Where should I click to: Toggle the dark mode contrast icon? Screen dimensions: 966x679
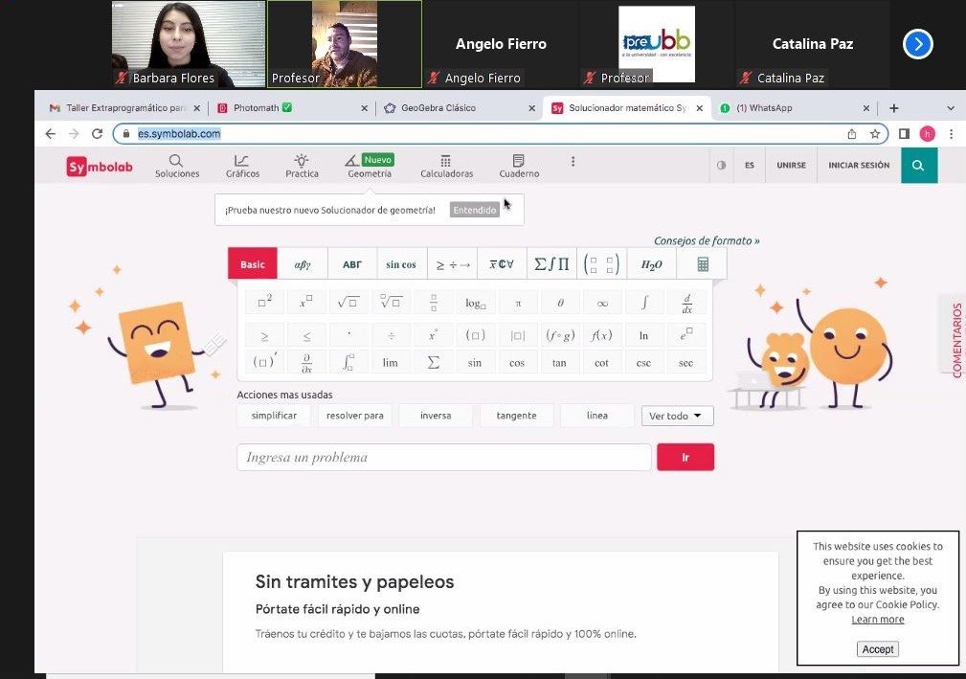[721, 166]
